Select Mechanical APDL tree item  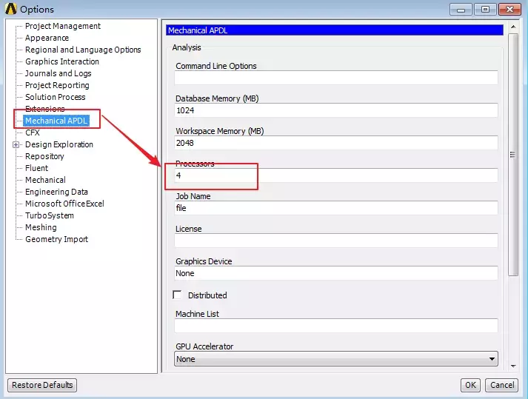click(56, 121)
